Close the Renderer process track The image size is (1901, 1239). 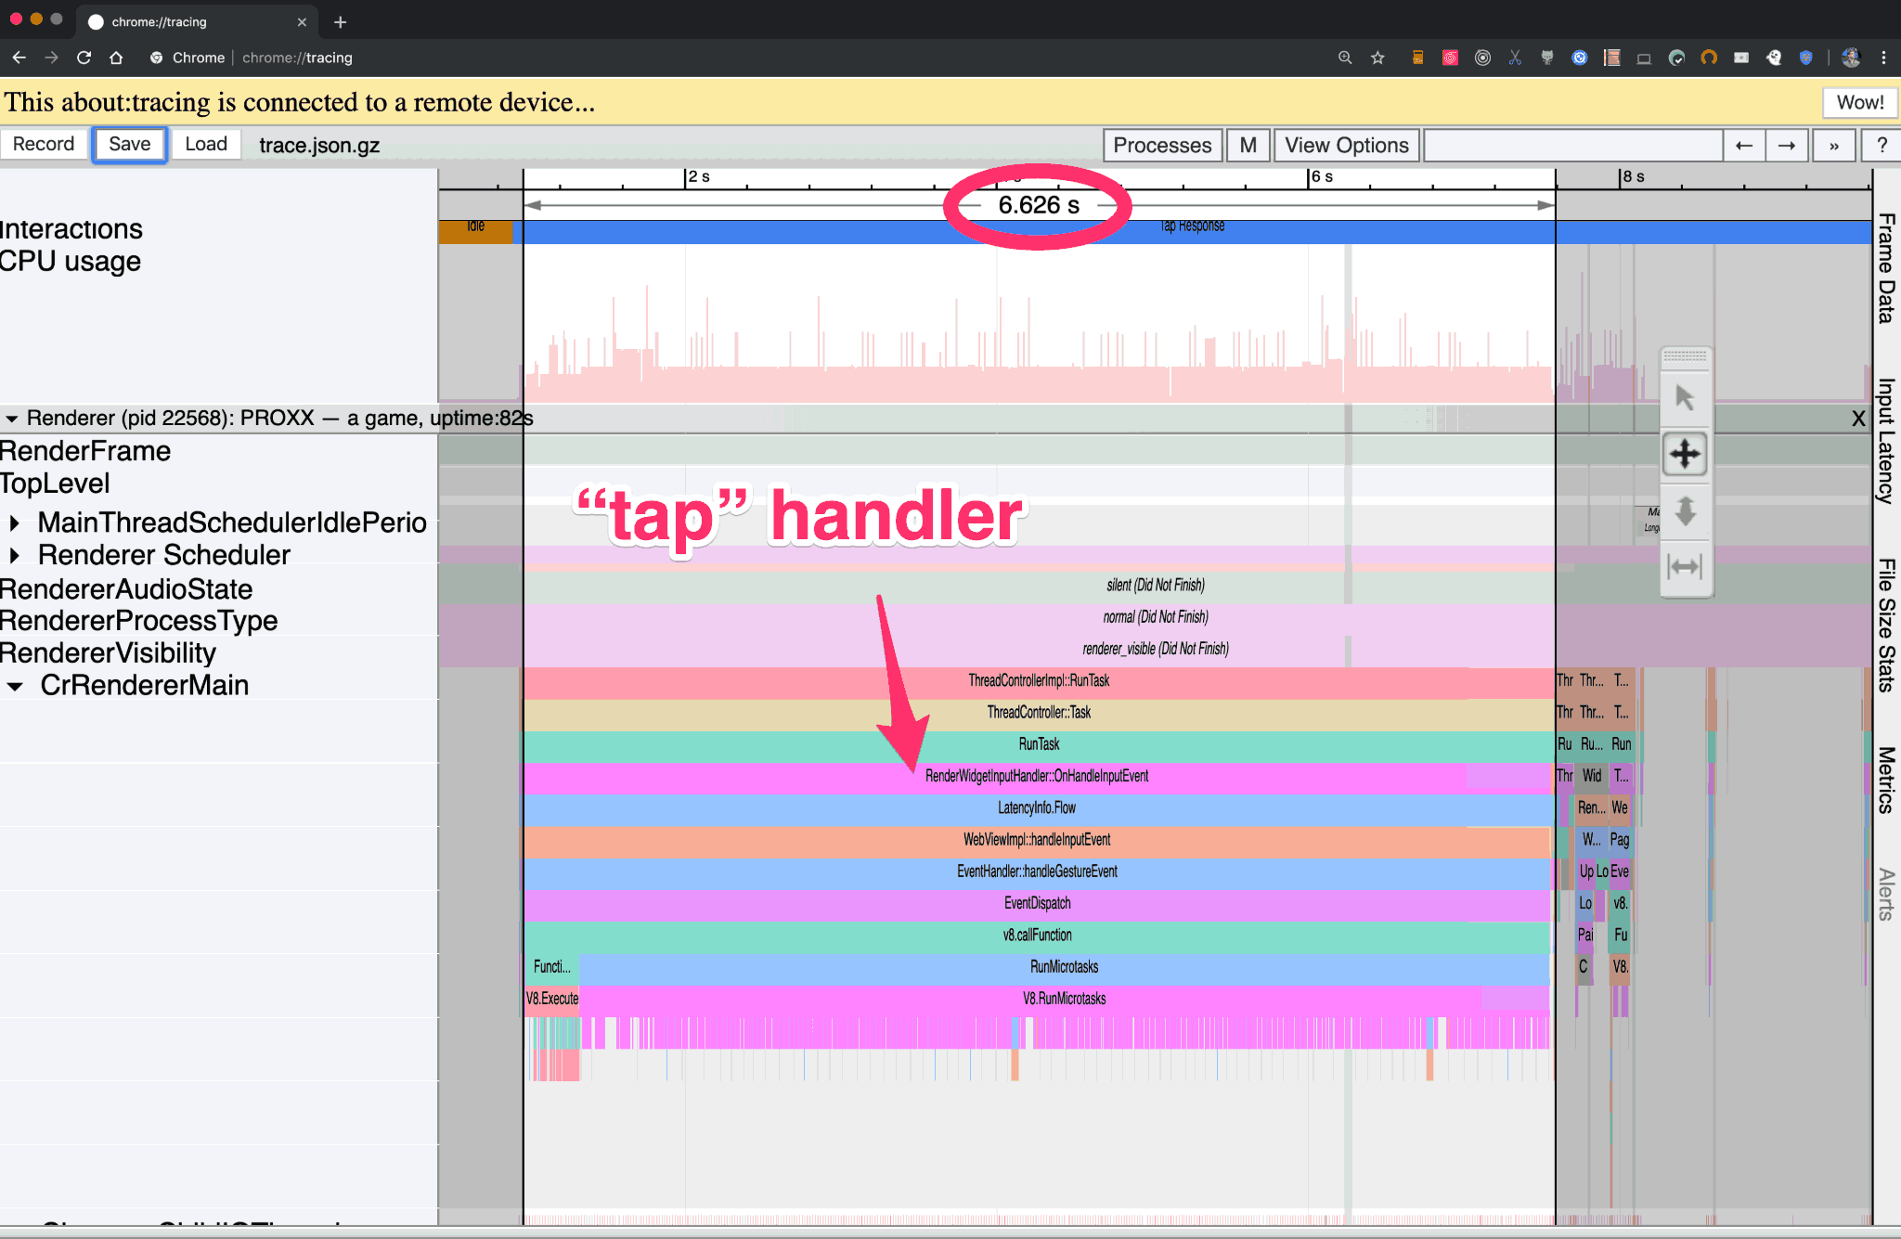[x=1858, y=419]
